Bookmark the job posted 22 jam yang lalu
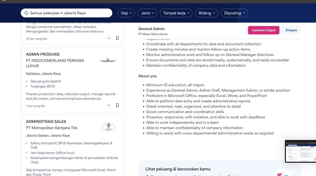Image resolution: width=316 pixels, height=176 pixels. 117,38
